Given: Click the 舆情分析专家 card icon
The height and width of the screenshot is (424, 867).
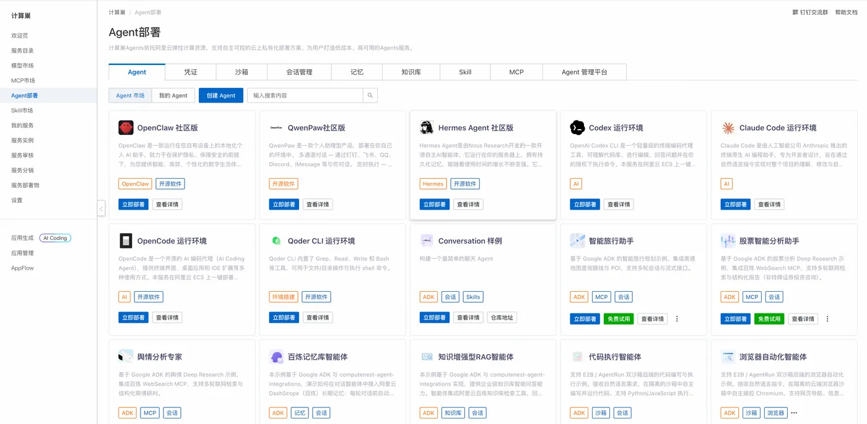Looking at the screenshot, I should click(x=126, y=357).
